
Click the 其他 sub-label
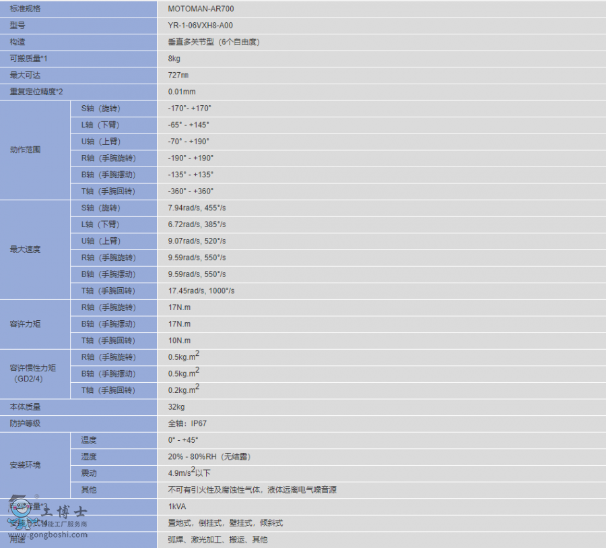[x=89, y=490]
